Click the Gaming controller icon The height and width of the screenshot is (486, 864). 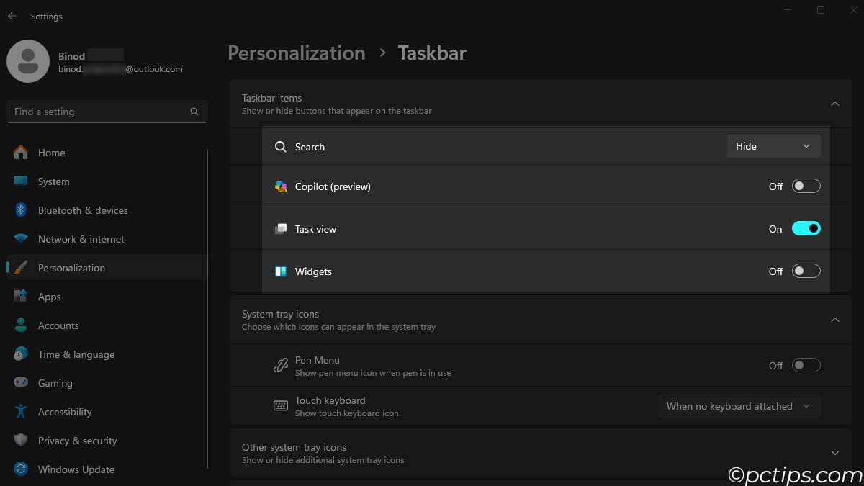(21, 383)
